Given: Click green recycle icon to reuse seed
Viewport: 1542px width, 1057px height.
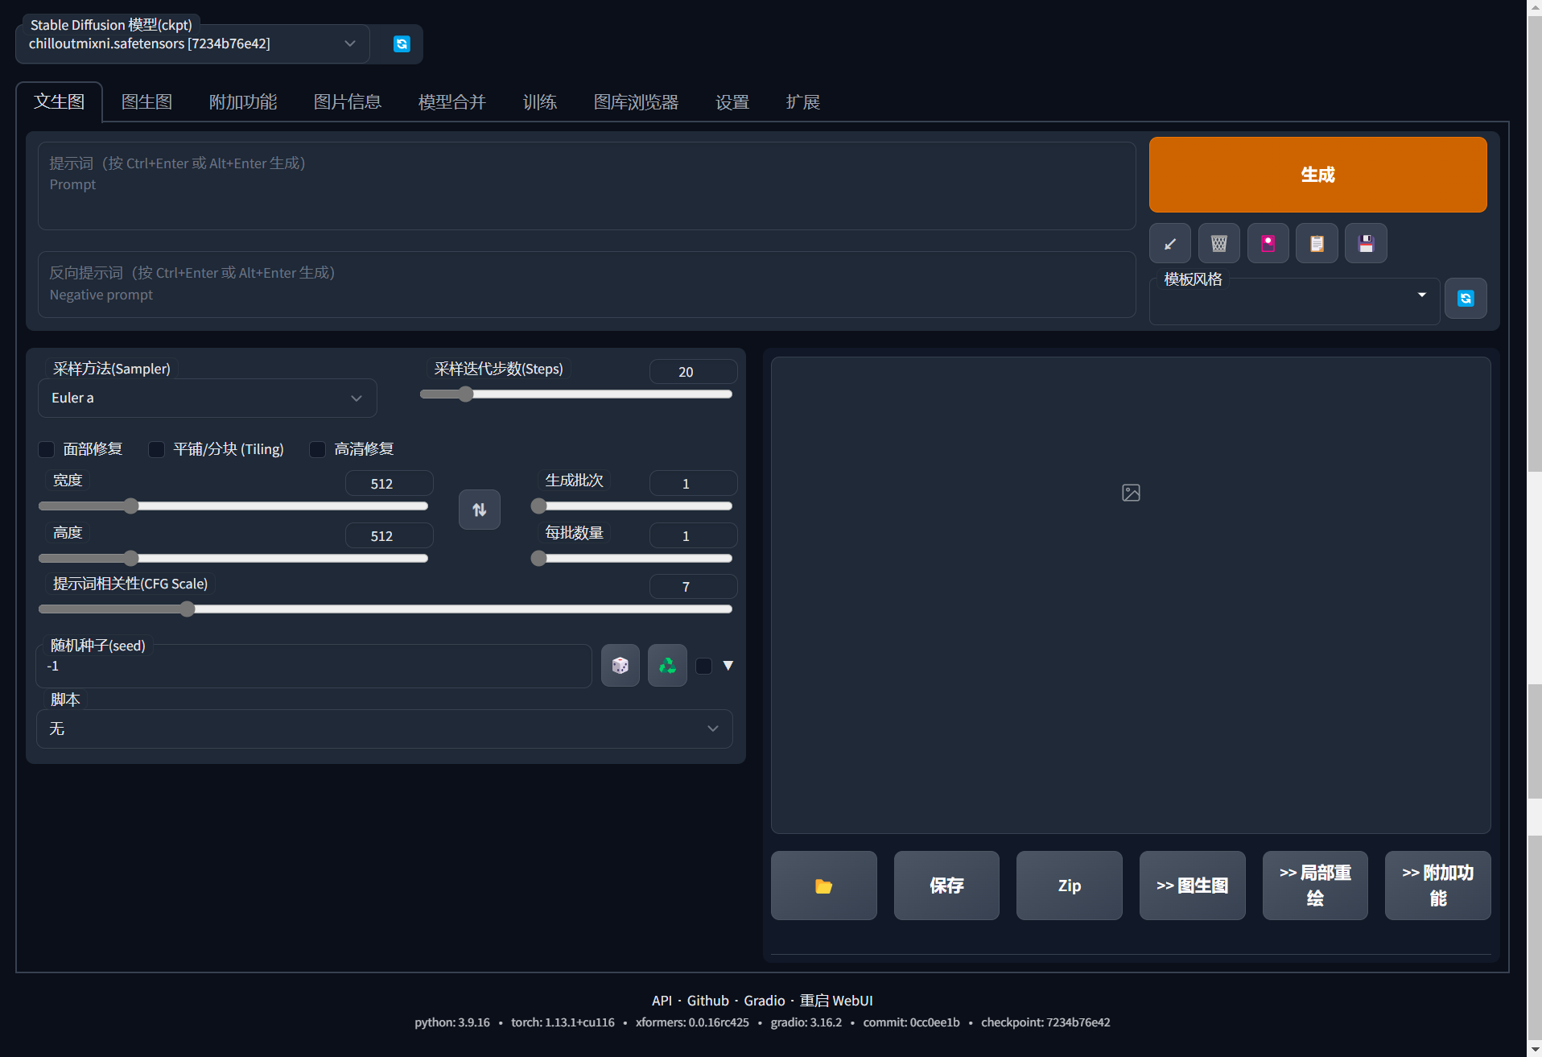Looking at the screenshot, I should pyautogui.click(x=667, y=666).
